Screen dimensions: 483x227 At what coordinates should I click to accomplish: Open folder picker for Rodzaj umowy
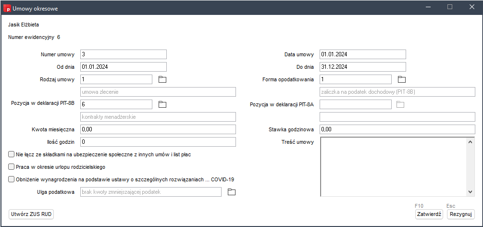(162, 79)
